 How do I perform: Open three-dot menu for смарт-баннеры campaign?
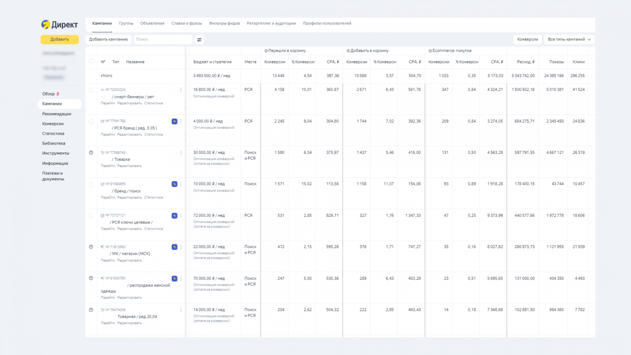(181, 90)
